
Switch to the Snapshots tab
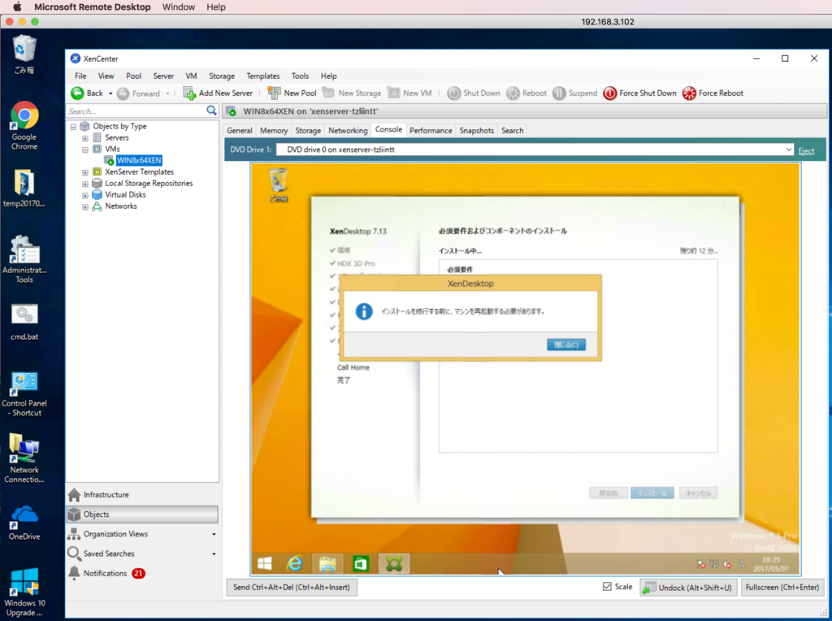(x=476, y=131)
